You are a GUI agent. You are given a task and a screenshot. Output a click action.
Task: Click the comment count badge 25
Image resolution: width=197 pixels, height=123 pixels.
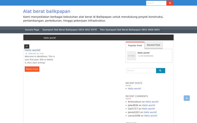click(27, 46)
